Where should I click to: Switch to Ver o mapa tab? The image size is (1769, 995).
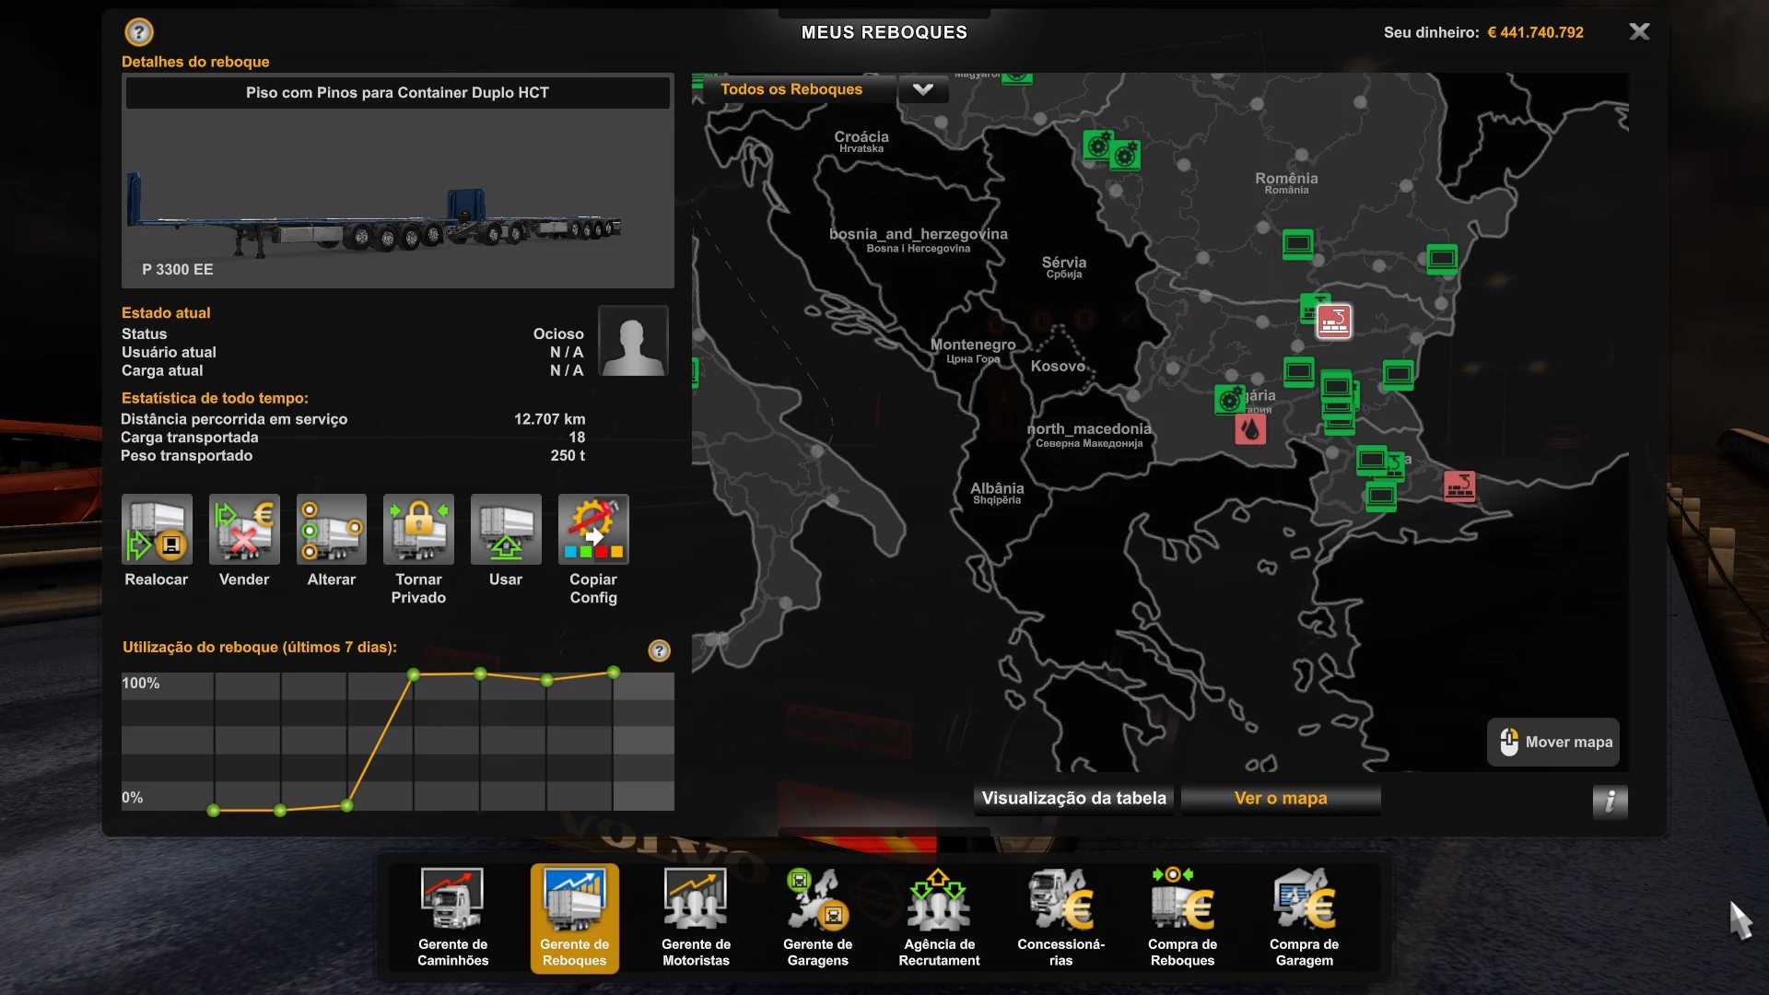[1281, 799]
